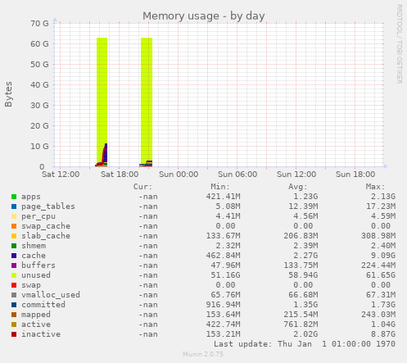Click the 'buffers' legend label
407x363 pixels.
(38, 265)
